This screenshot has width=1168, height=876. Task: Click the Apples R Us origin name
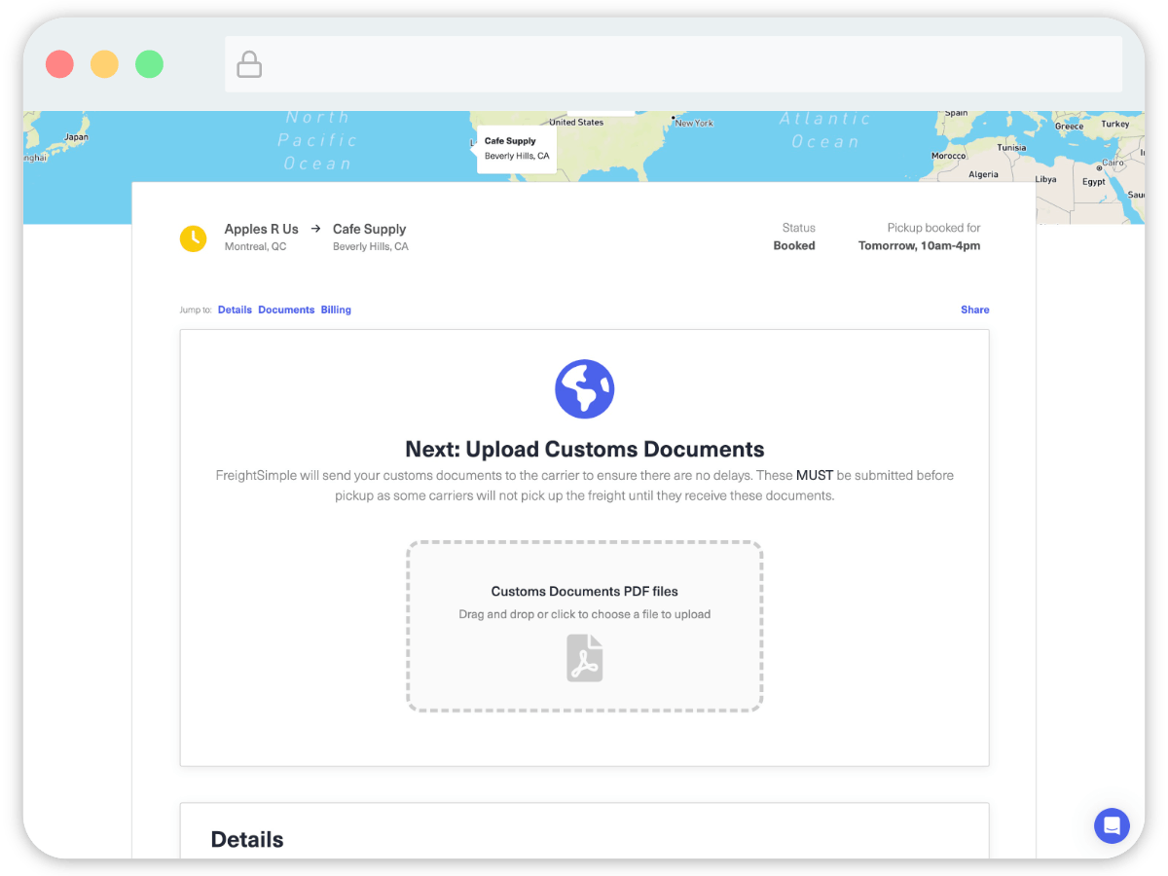[x=261, y=229]
